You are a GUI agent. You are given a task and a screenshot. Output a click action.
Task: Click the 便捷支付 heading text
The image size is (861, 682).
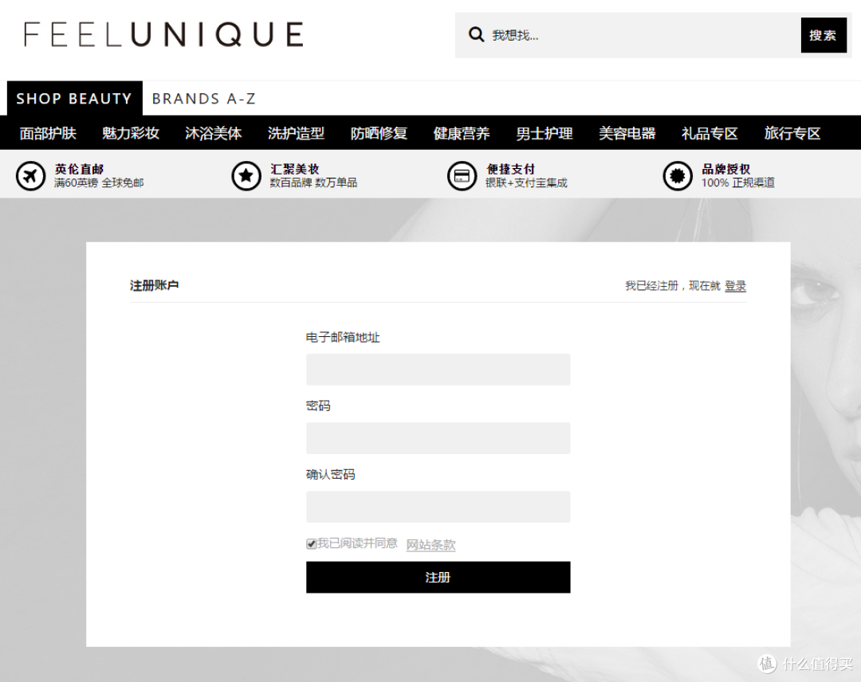click(x=511, y=169)
